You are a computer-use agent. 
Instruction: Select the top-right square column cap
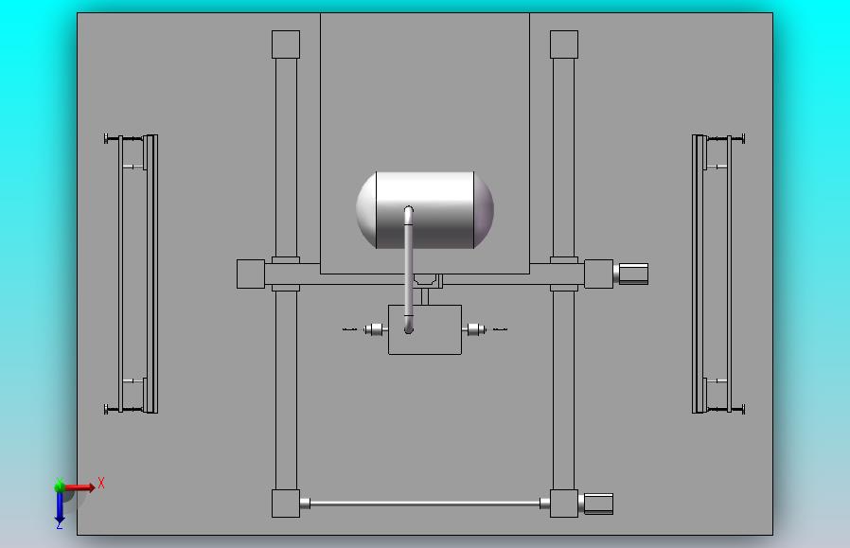(x=564, y=44)
